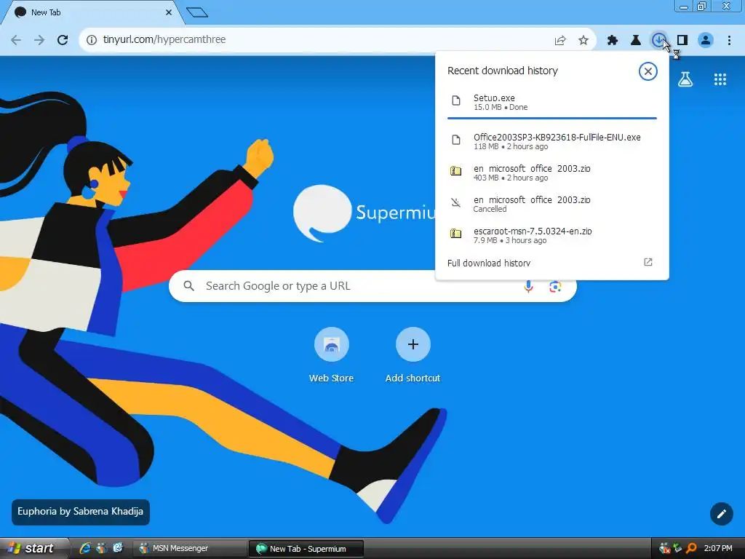Click the magnifier icon in search box
The width and height of the screenshot is (745, 559).
pos(189,286)
